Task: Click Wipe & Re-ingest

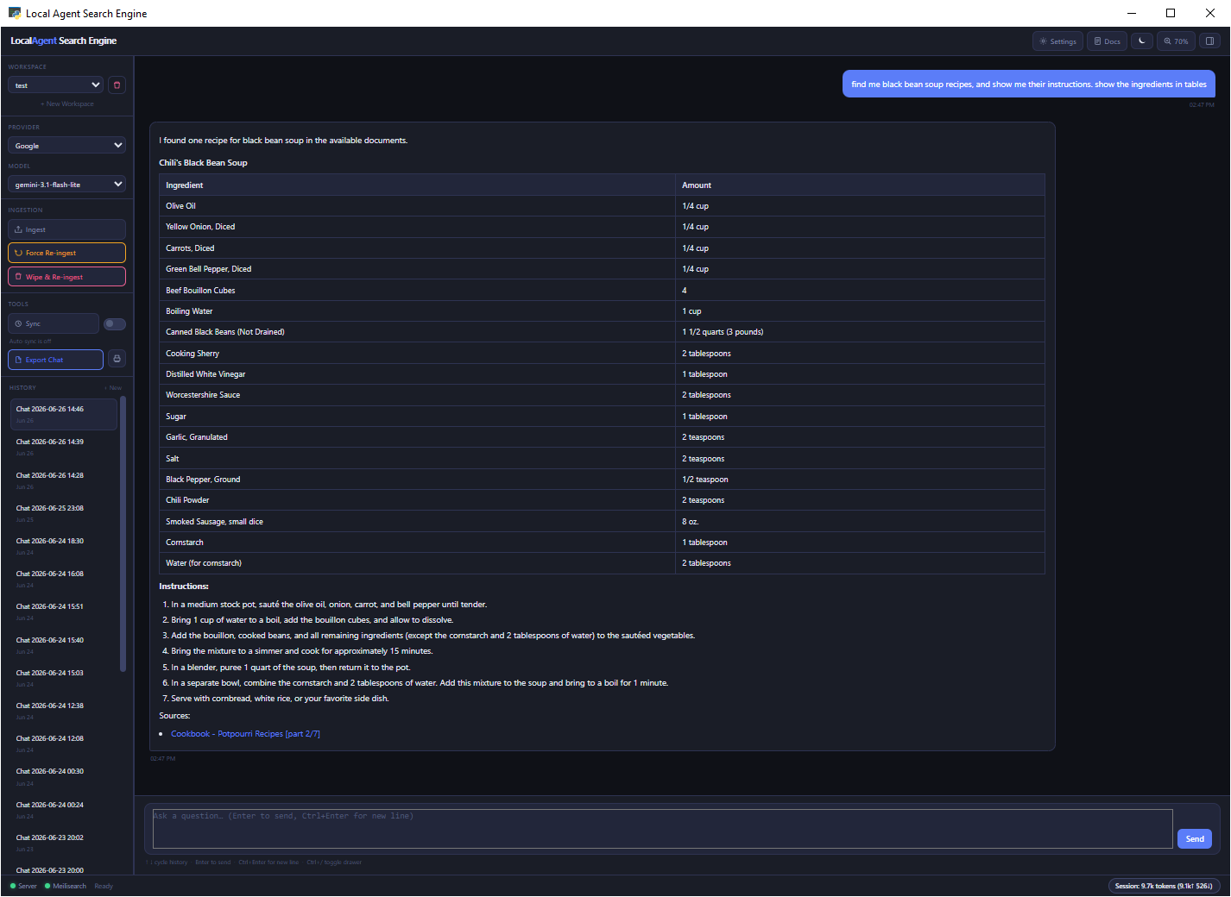Action: pos(66,277)
